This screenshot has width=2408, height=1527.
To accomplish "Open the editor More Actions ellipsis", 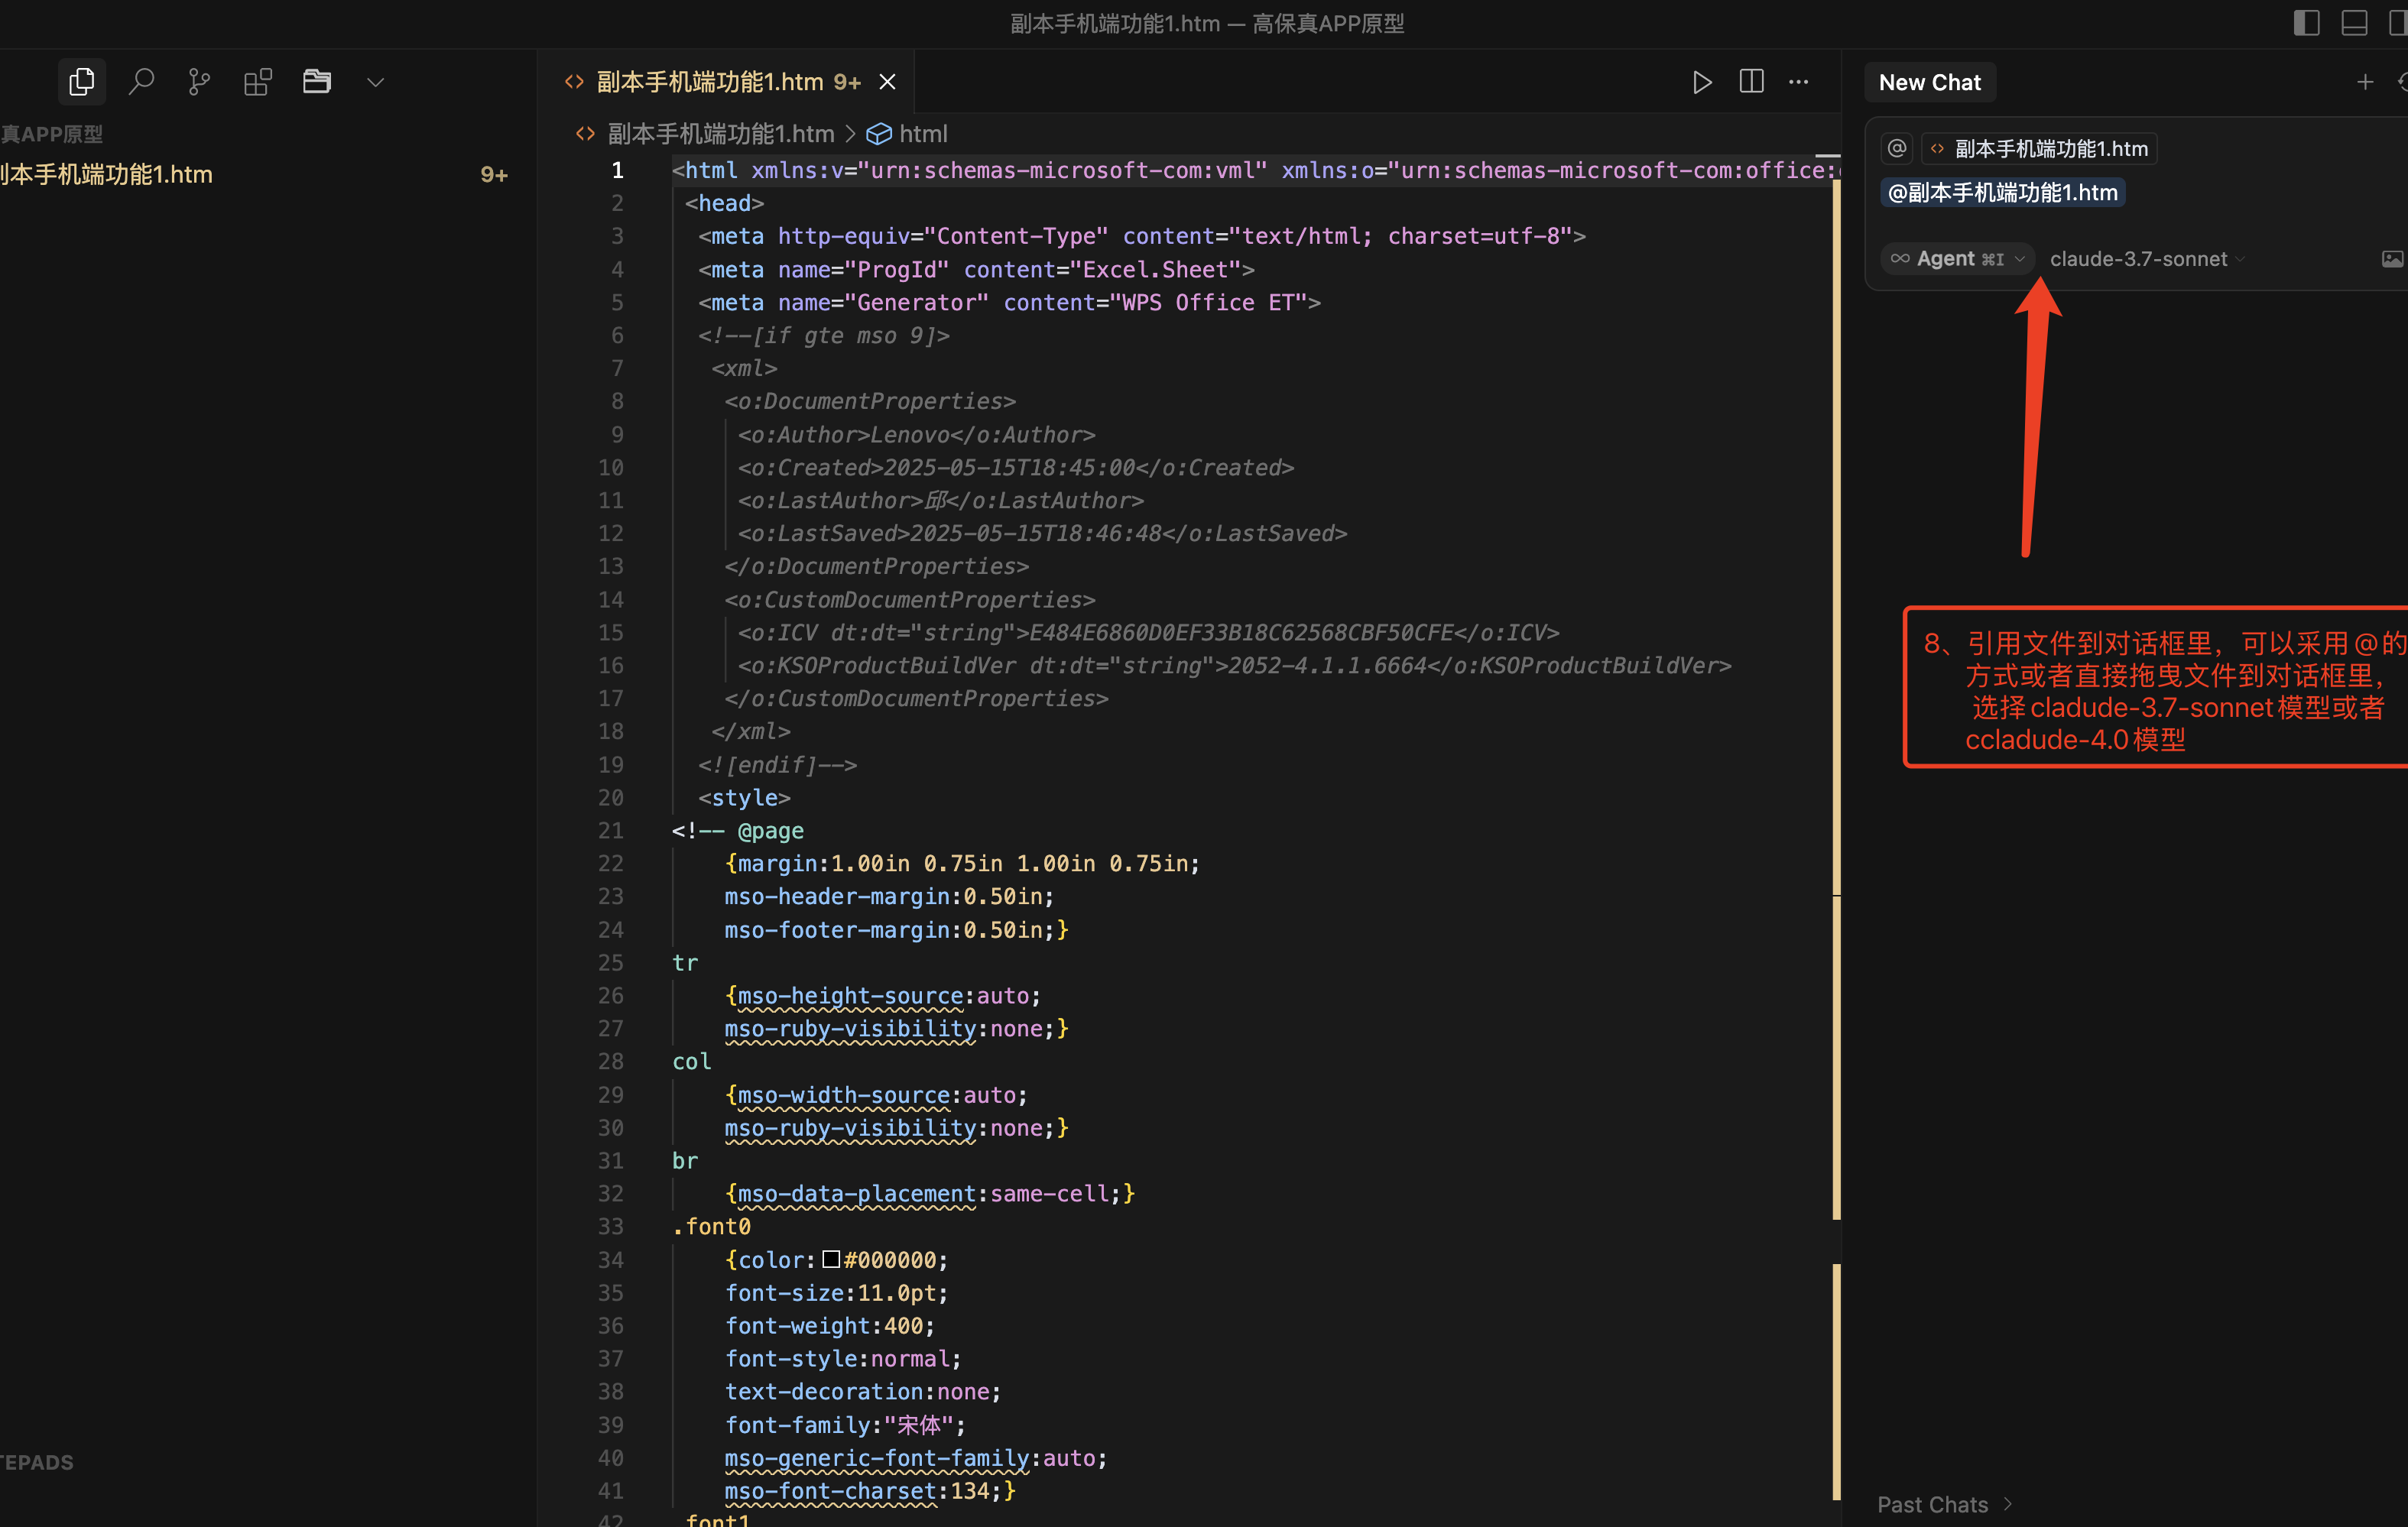I will tap(1799, 82).
